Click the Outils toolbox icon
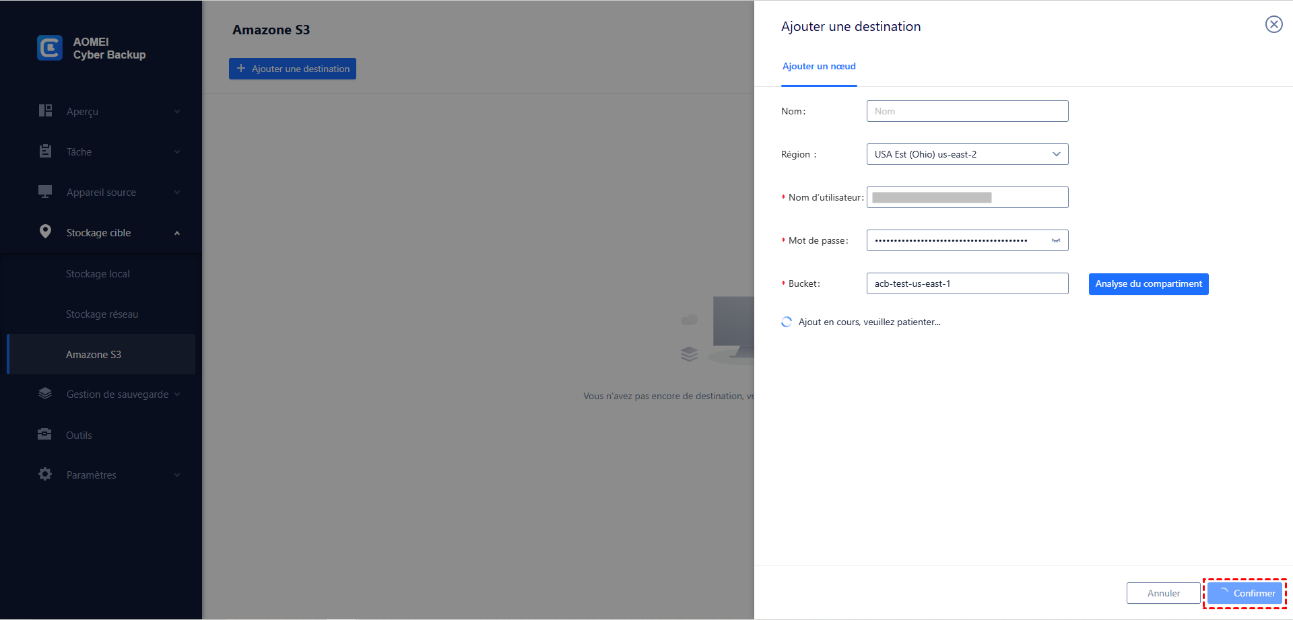Screen dimensions: 1293x620 [45, 434]
